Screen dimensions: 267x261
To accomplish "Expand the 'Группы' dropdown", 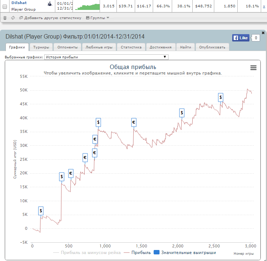I will (97, 18).
